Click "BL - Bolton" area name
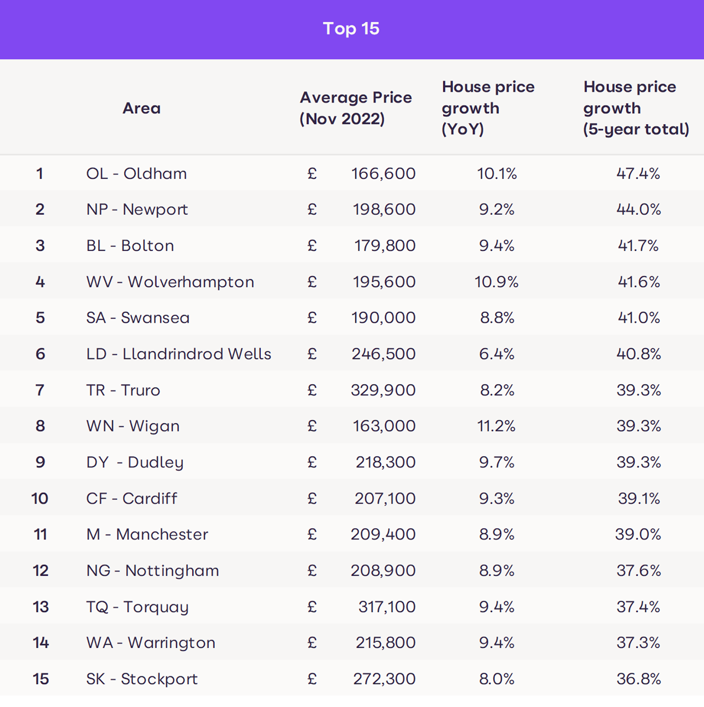 click(x=130, y=246)
